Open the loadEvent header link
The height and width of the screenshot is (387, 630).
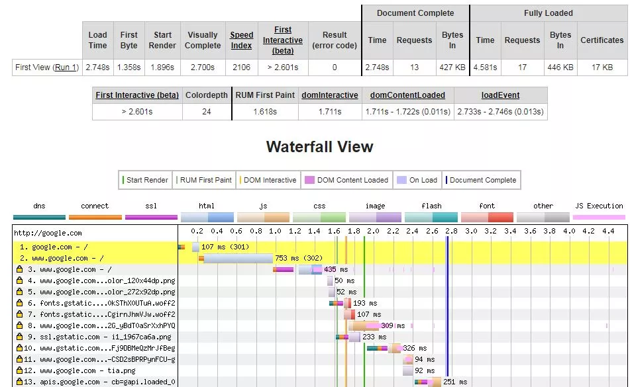coord(500,95)
